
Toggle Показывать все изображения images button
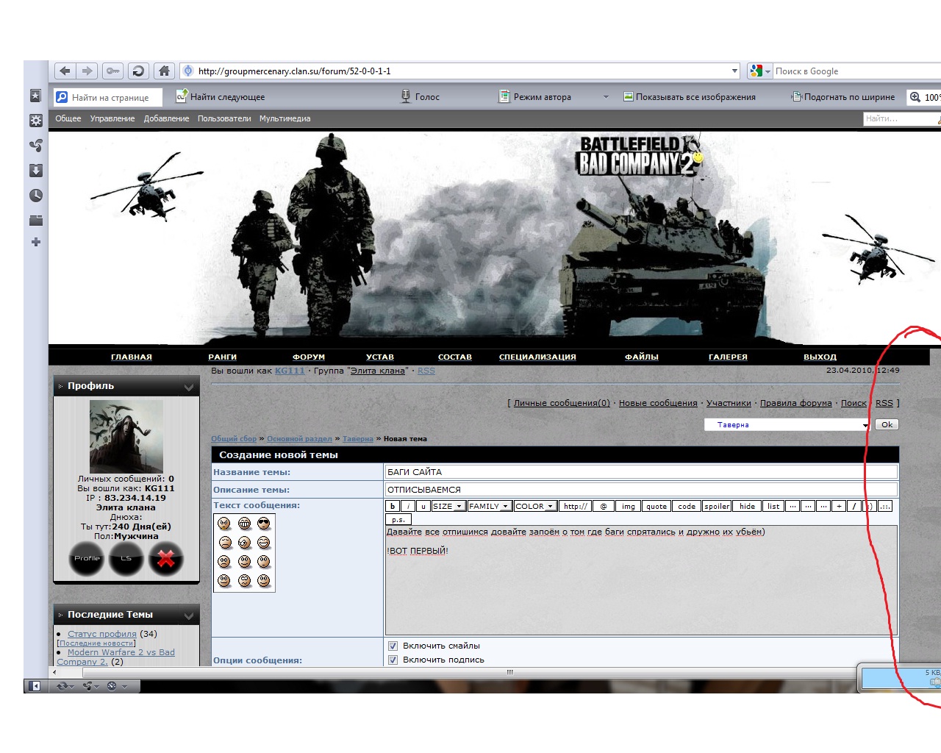690,96
